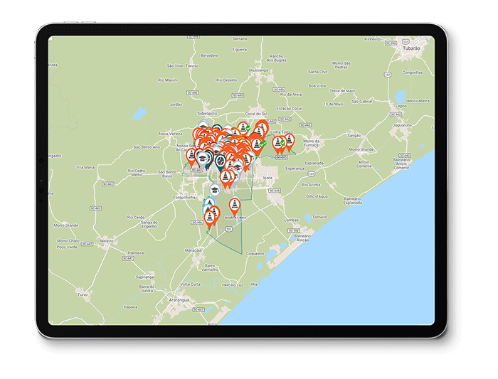Click the small blue lake near Jordão
Screen dimensions: 498x379
pyautogui.click(x=140, y=112)
